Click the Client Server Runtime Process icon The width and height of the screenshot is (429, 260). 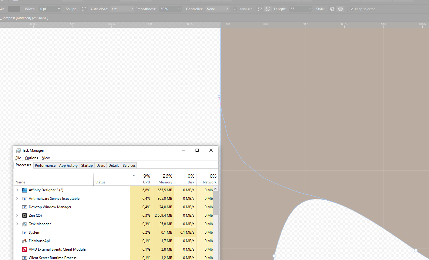click(x=25, y=258)
